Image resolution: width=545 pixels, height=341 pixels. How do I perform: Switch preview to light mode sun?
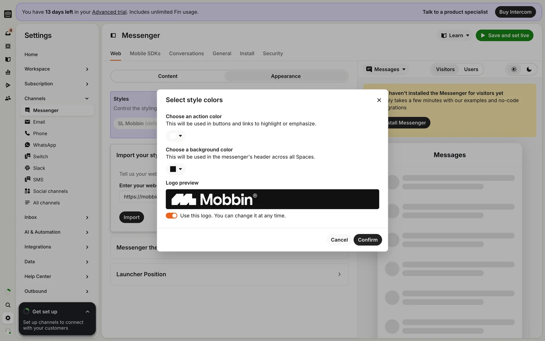[x=514, y=69]
